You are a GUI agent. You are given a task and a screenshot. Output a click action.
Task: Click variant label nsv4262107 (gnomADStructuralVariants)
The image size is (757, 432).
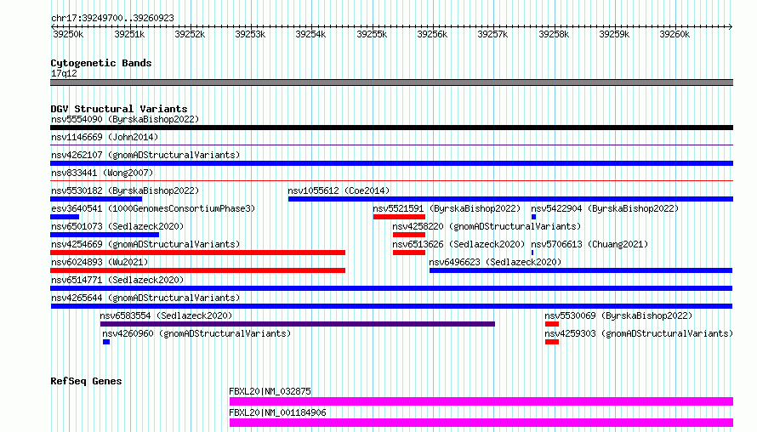pyautogui.click(x=145, y=155)
